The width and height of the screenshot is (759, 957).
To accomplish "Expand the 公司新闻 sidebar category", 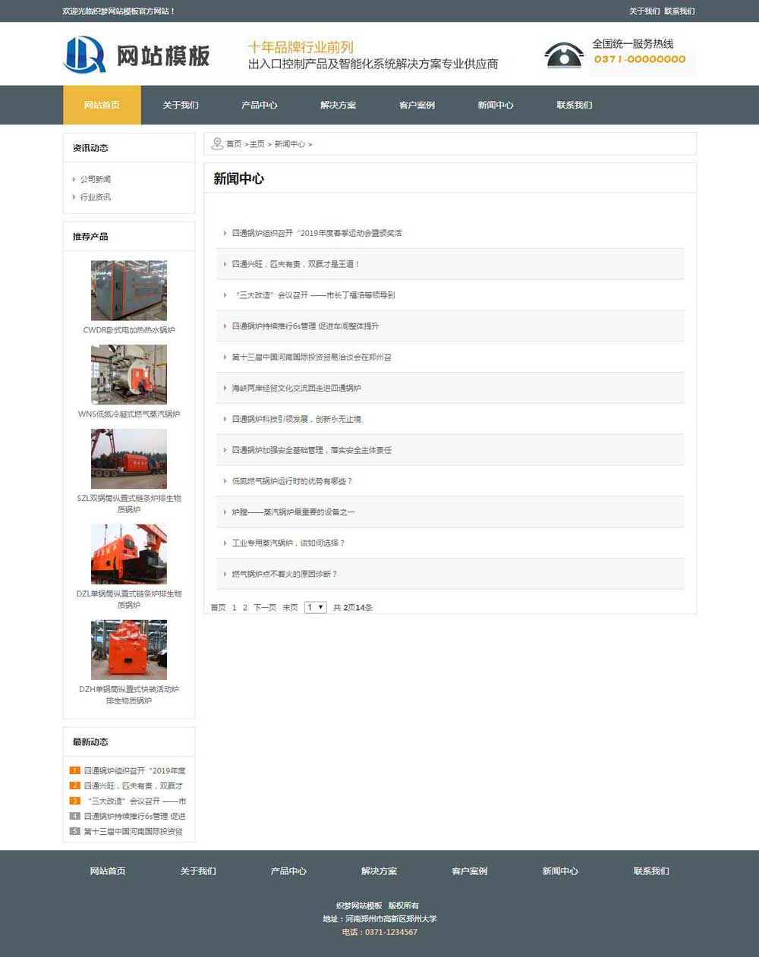I will point(96,179).
